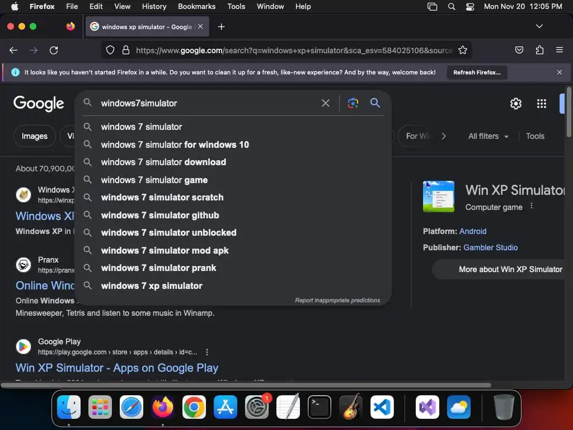Select 'windows 7 simulator mod apk' suggestion

[233, 250]
